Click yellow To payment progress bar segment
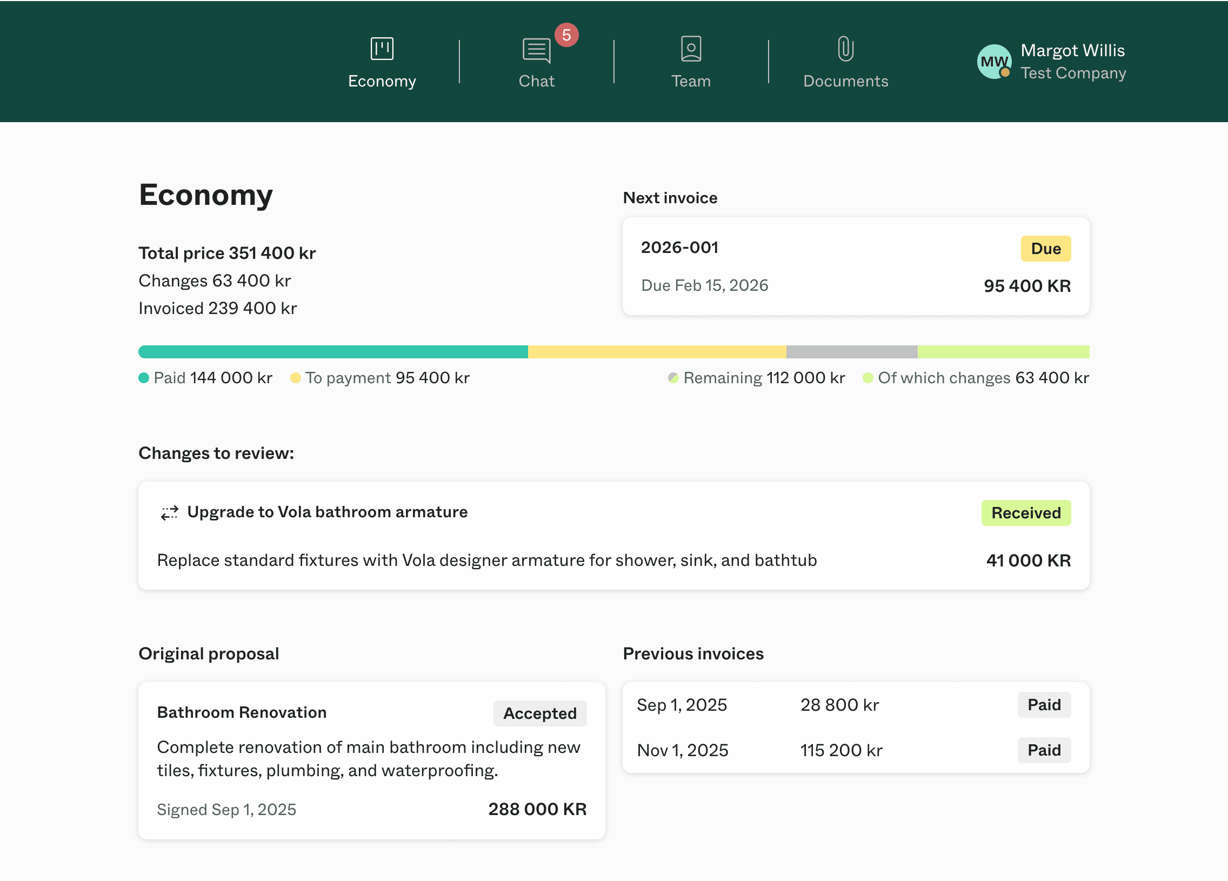The height and width of the screenshot is (881, 1228). click(656, 352)
